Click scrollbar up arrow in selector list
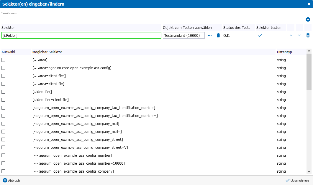Image resolution: width=313 pixels, height=185 pixels. click(309, 51)
